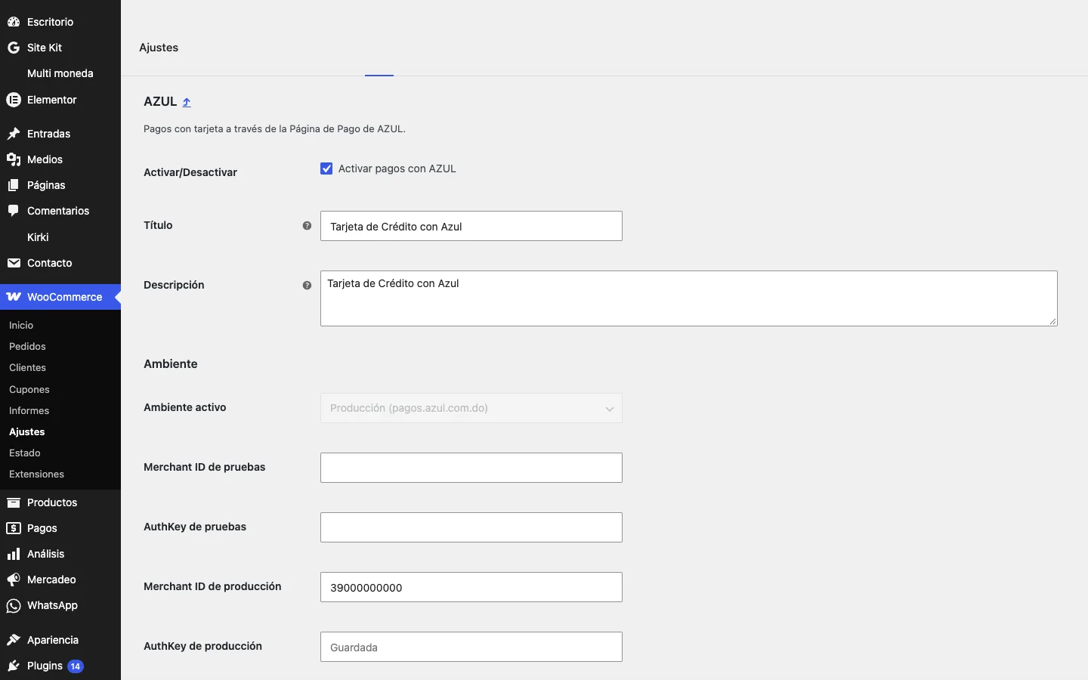The image size is (1088, 680).
Task: Click the Páginas pages icon
Action: [x=14, y=185]
